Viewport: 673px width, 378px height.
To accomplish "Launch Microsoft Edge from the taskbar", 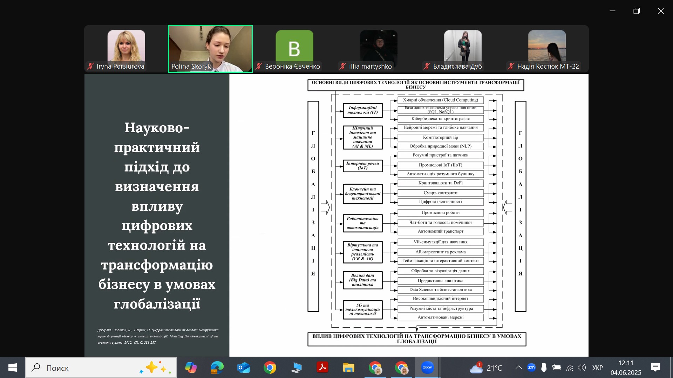I will click(217, 367).
